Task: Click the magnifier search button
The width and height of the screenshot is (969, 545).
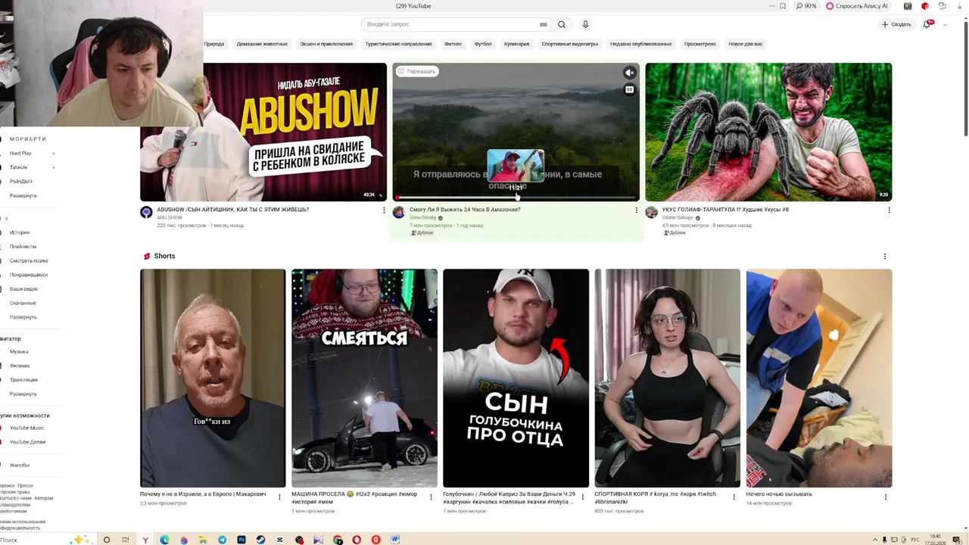Action: (x=562, y=24)
